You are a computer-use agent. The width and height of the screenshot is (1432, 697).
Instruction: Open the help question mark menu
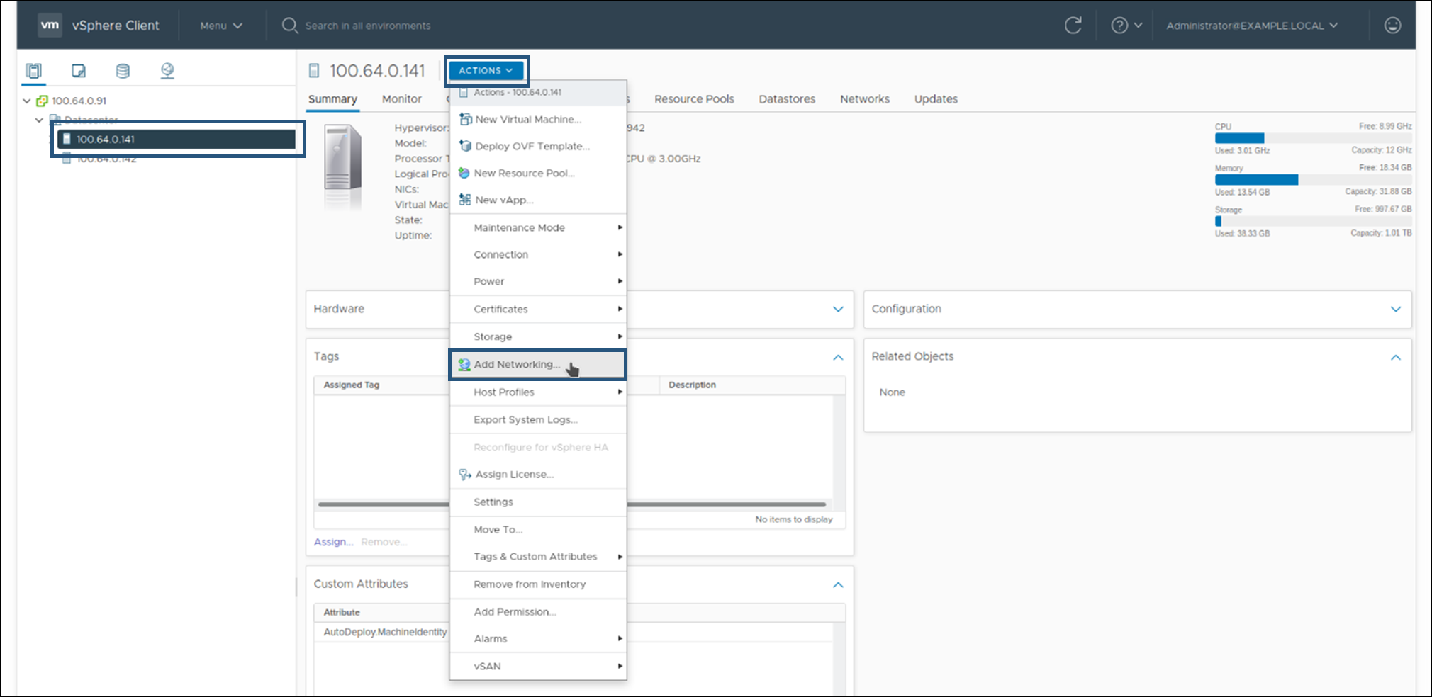pos(1126,25)
